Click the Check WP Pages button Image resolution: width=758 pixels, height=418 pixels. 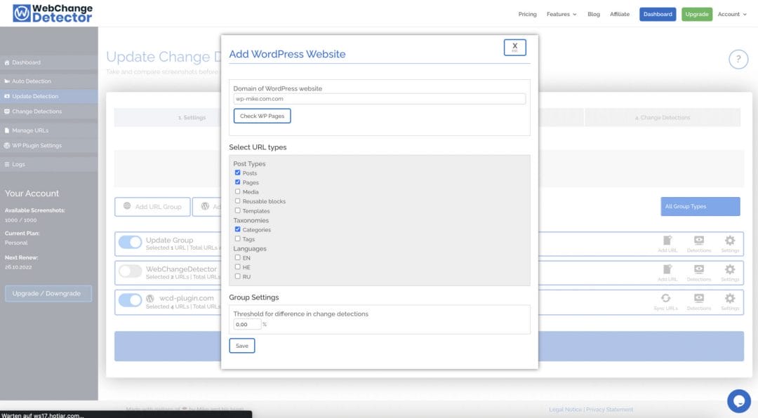click(262, 116)
